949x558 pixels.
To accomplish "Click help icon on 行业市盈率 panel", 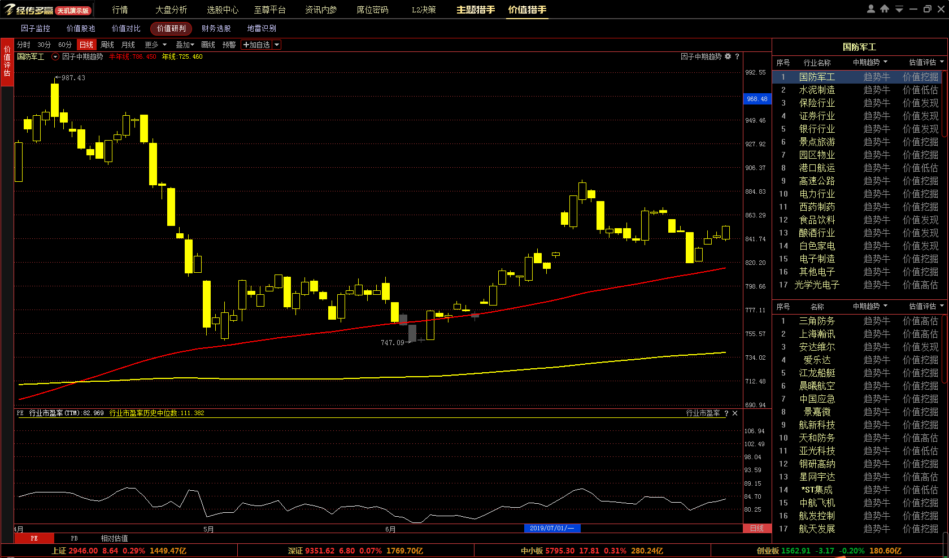I will [x=726, y=413].
